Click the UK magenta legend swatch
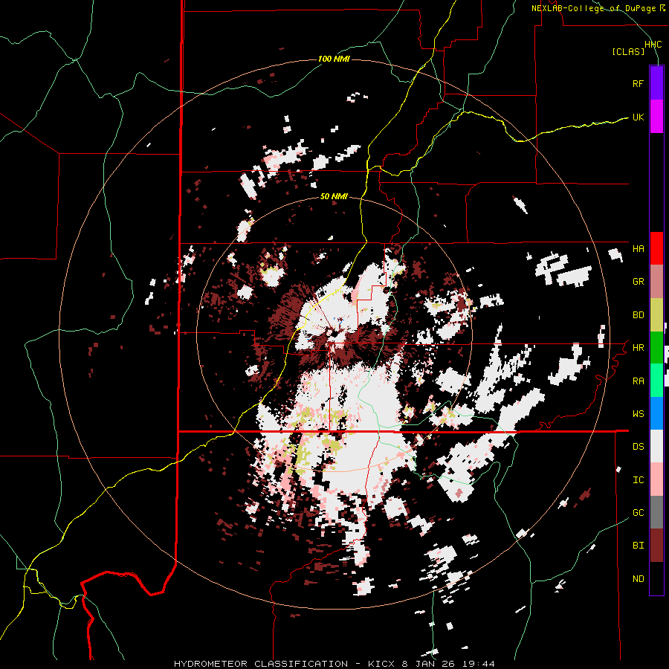The height and width of the screenshot is (669, 669). coord(656,117)
